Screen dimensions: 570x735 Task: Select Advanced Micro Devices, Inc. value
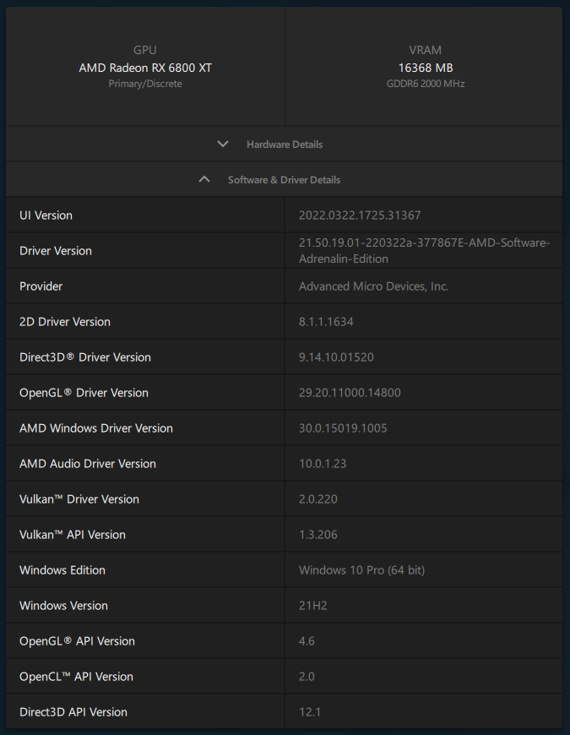[x=373, y=286]
